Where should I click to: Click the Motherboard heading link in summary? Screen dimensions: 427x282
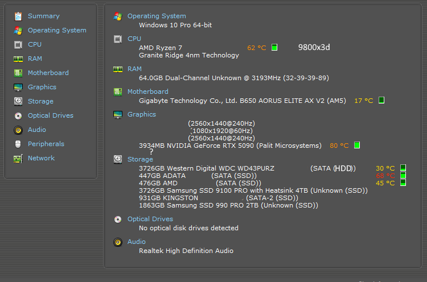coord(148,92)
